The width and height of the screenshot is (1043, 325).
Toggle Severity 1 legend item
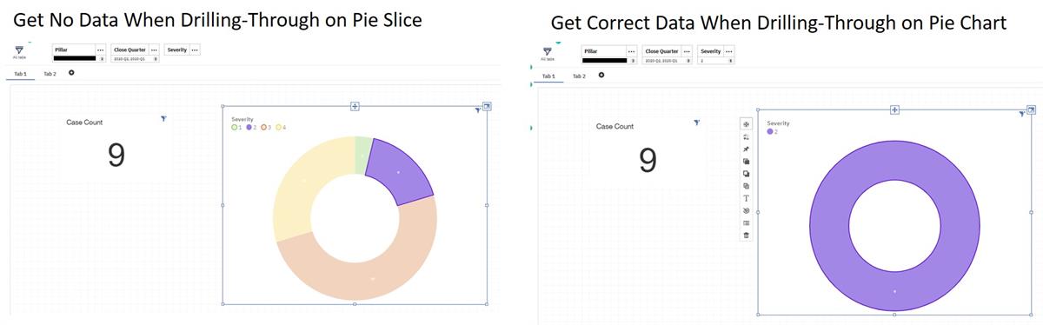(x=237, y=128)
